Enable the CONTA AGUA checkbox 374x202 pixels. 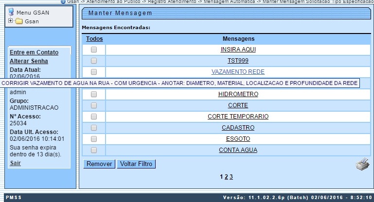click(94, 150)
